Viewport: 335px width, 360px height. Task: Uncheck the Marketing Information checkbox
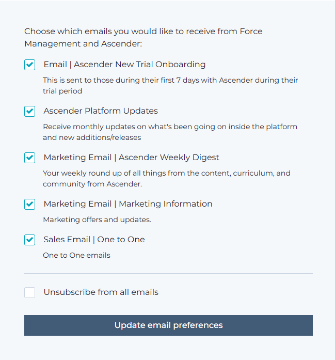pyautogui.click(x=29, y=205)
